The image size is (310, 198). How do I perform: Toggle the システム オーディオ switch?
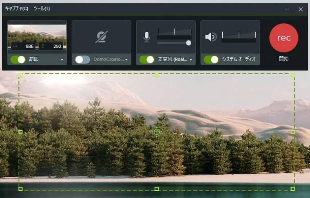(211, 59)
